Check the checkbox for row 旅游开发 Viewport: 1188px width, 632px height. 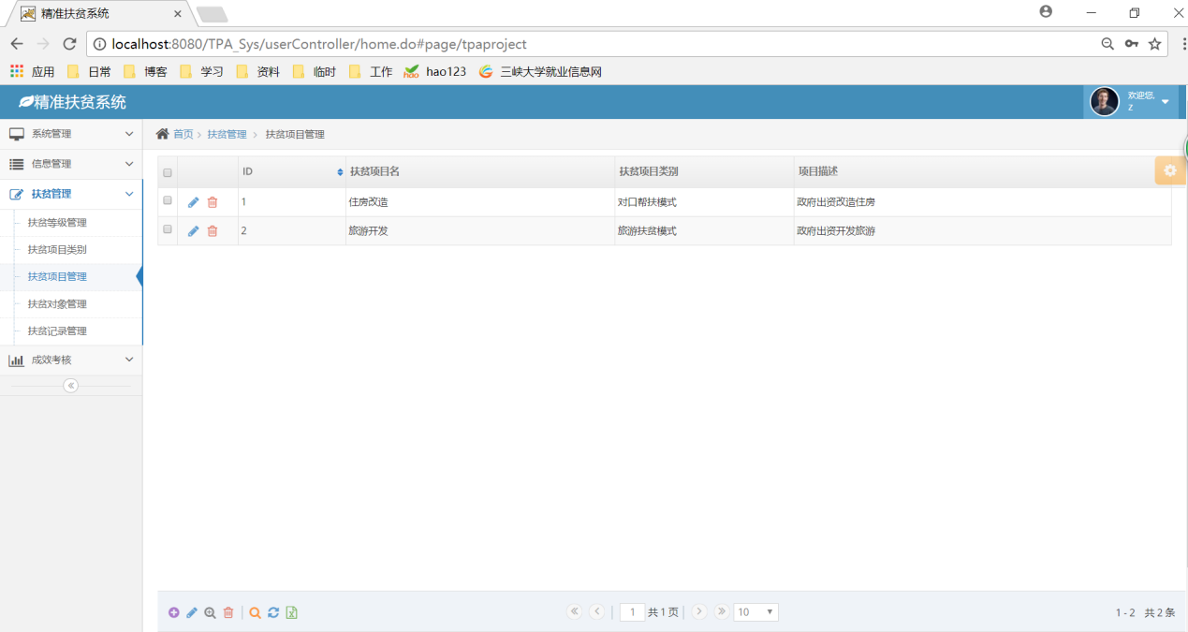tap(168, 229)
